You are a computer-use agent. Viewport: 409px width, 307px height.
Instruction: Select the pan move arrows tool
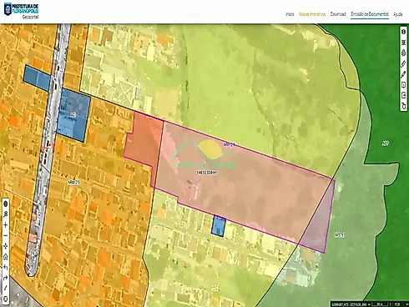click(x=5, y=246)
